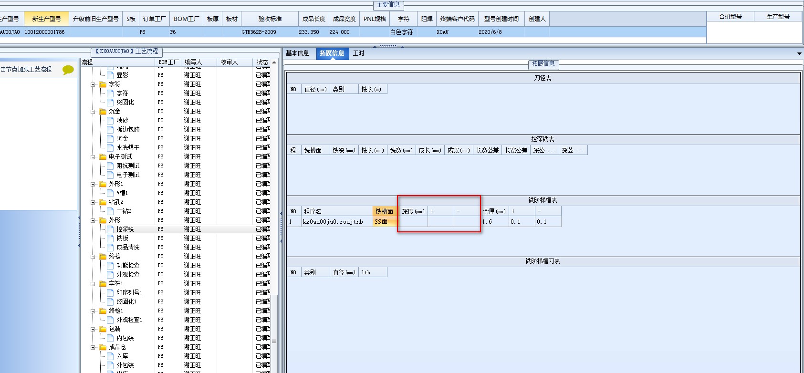Click document icon beside 二钻2

pos(110,211)
